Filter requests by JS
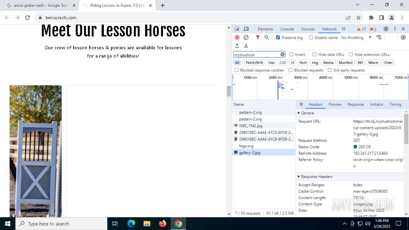Image resolution: width=409 pixels, height=230 pixels. pos(292,63)
